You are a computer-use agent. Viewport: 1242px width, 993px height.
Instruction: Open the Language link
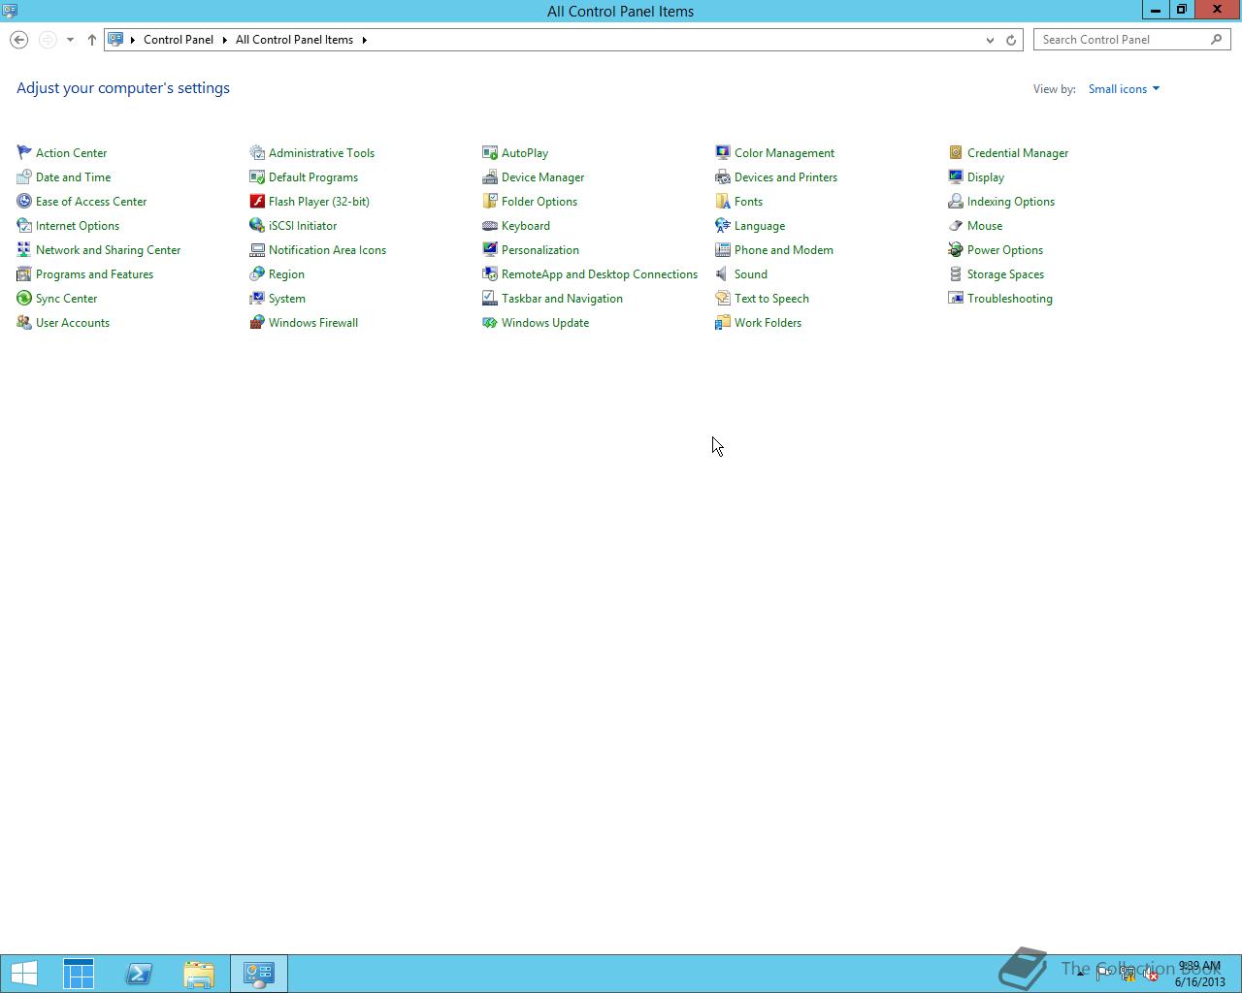tap(760, 225)
